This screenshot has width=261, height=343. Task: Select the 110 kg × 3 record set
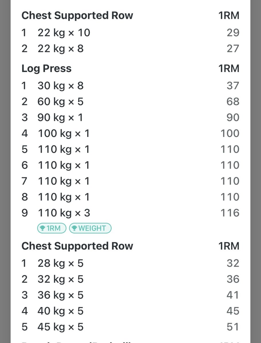[64, 213]
